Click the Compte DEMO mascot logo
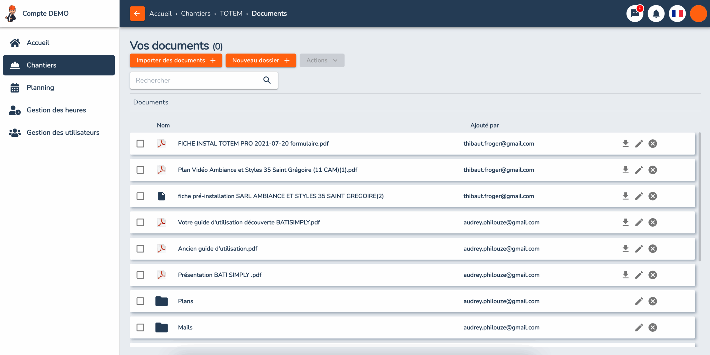 [x=11, y=13]
